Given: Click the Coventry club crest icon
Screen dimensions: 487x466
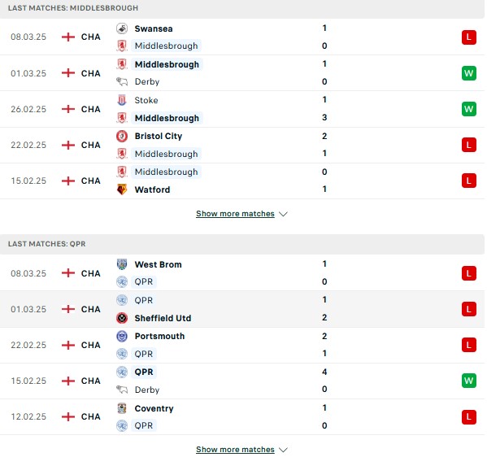Looking at the screenshot, I should pyautogui.click(x=122, y=408).
